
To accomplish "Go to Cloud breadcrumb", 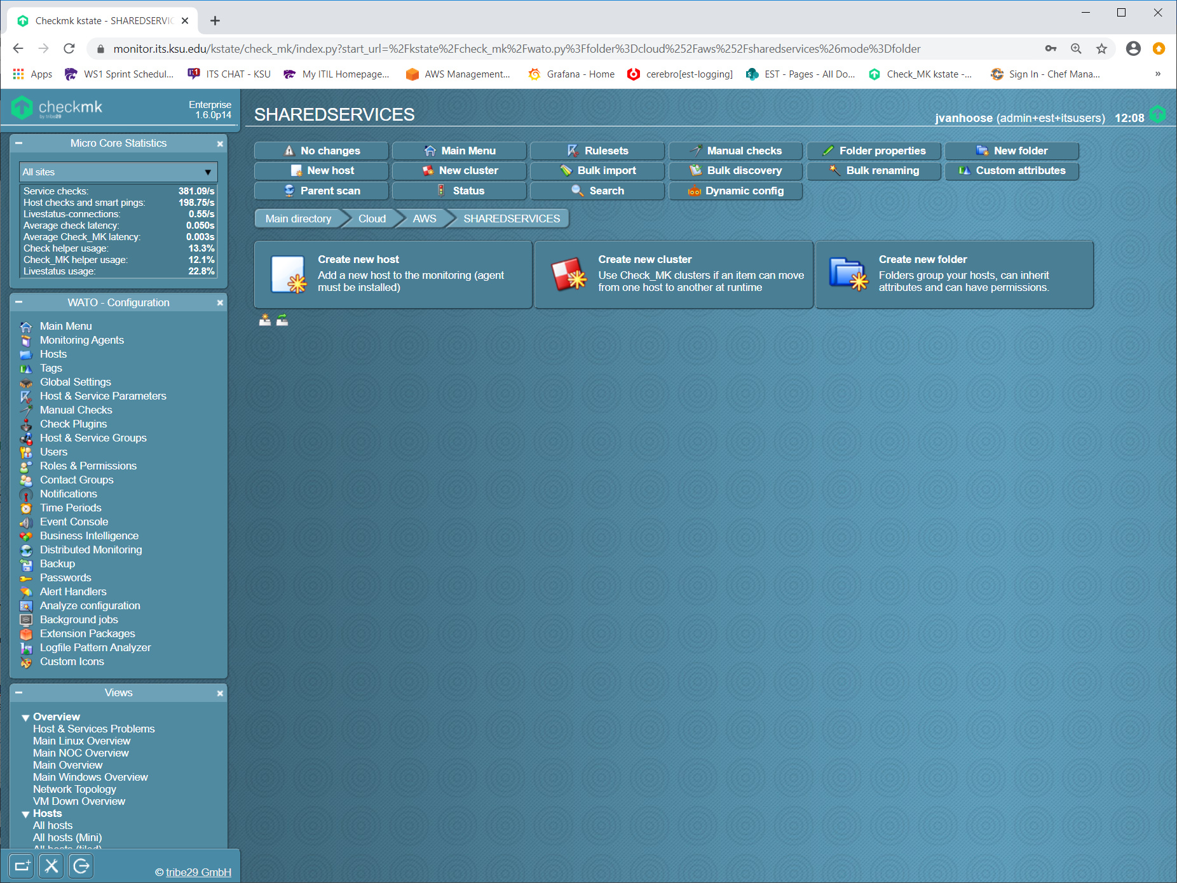I will [372, 219].
